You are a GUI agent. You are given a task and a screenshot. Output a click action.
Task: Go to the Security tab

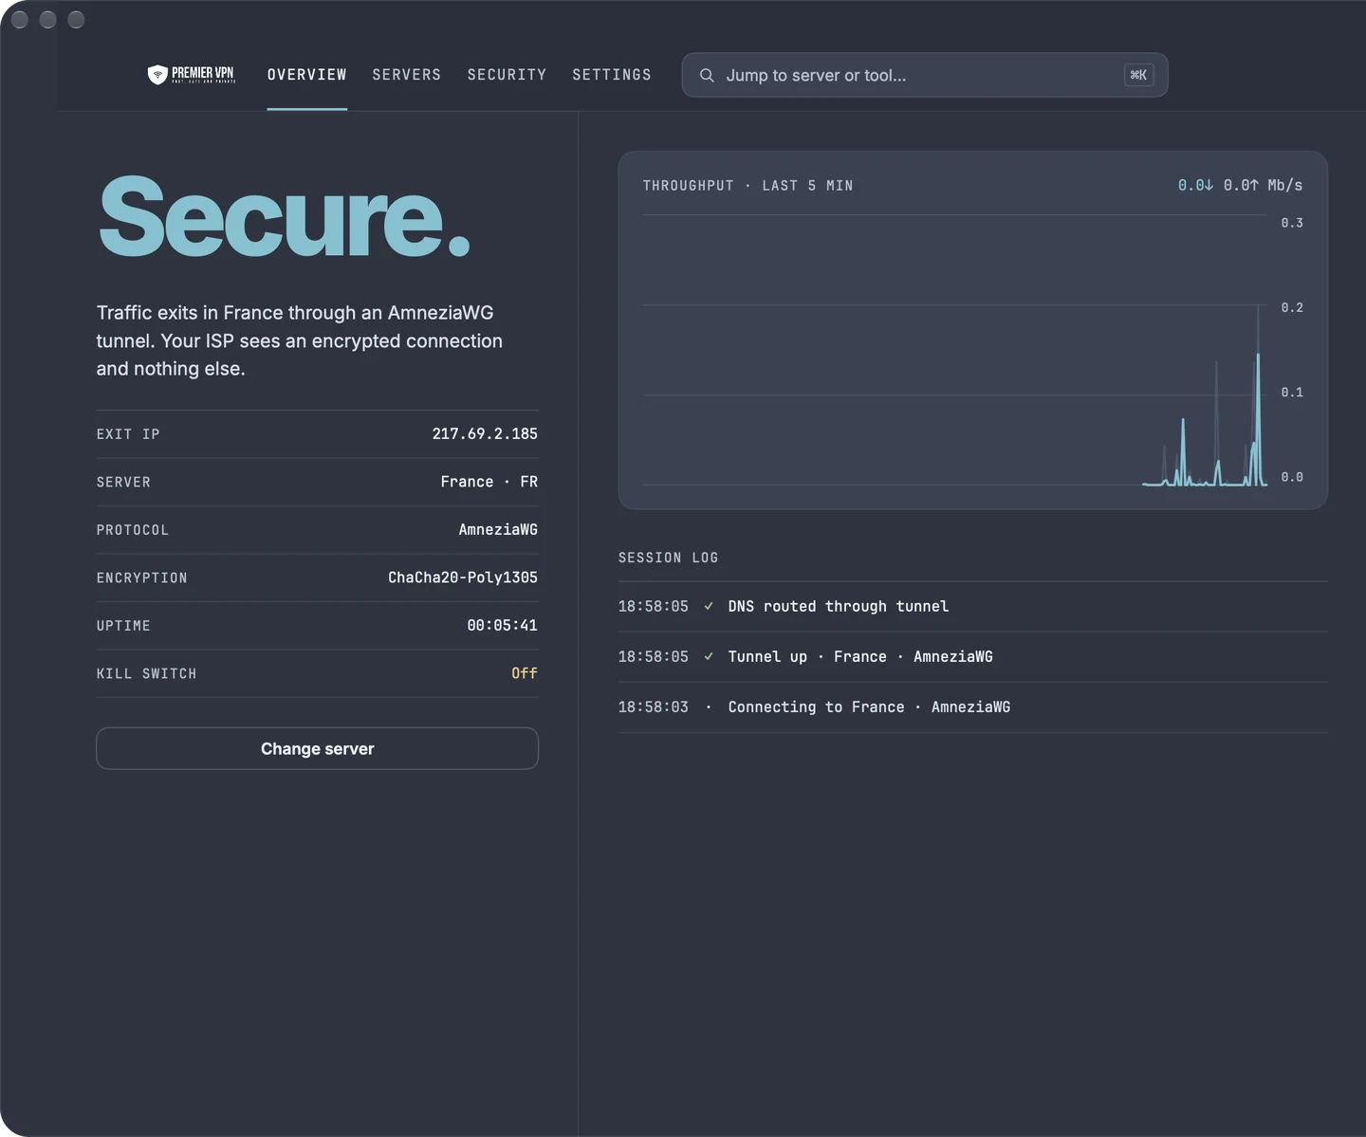(x=507, y=75)
